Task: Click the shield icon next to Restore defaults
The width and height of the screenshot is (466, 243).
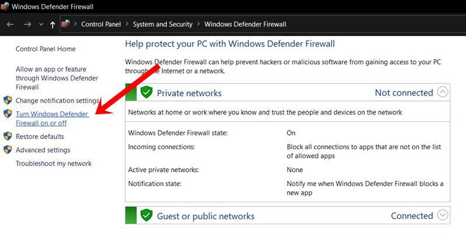Action: pyautogui.click(x=8, y=136)
